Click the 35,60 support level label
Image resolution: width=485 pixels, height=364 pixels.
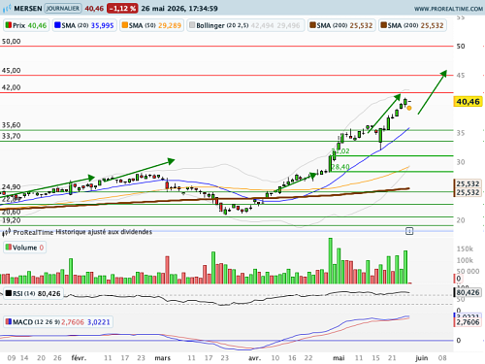pos(11,125)
